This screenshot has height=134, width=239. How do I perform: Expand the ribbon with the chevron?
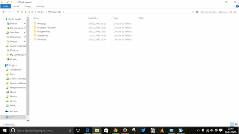[233, 6]
